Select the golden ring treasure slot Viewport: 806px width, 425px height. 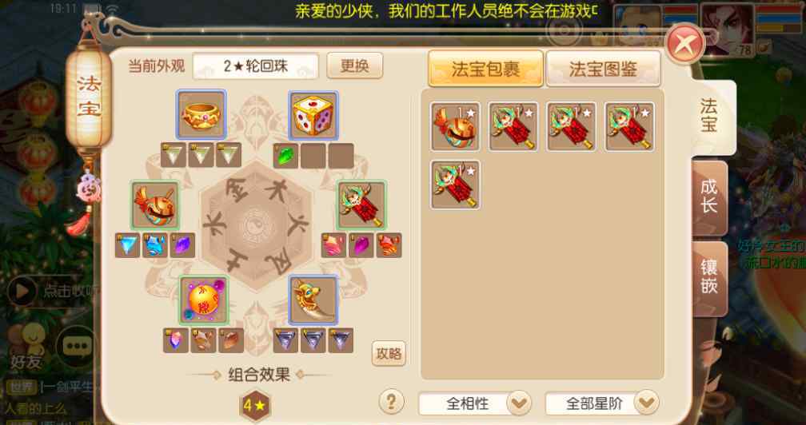[x=201, y=115]
